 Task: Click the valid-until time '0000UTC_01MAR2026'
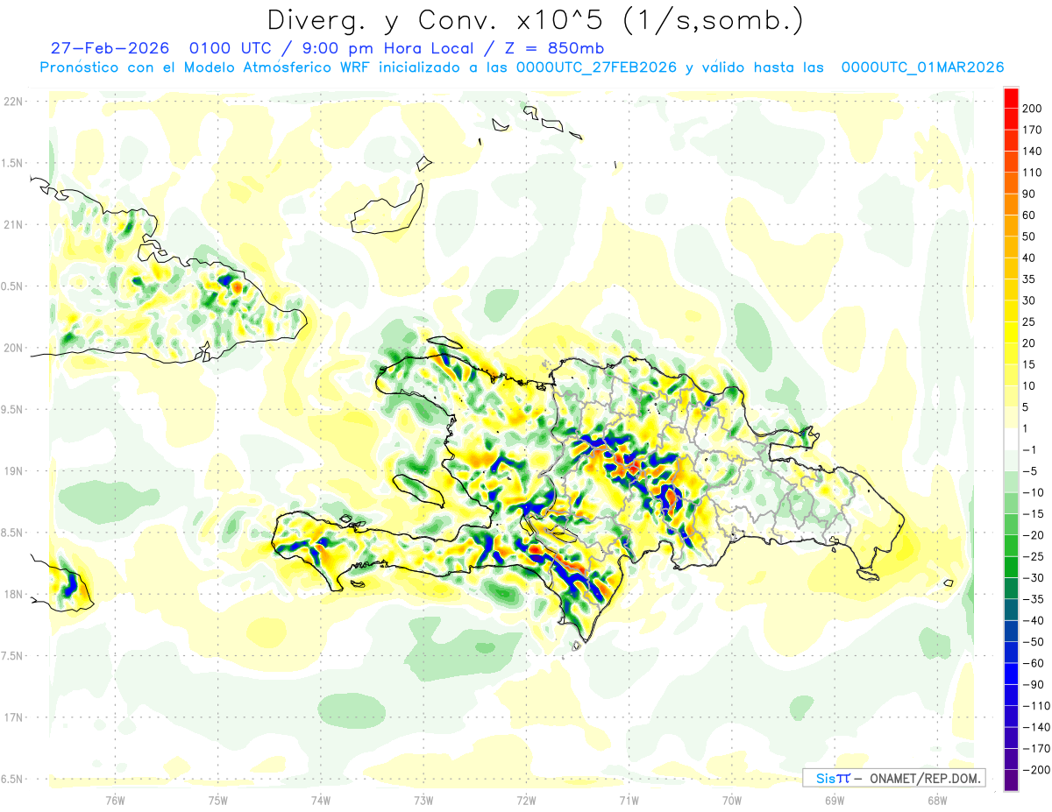tap(922, 67)
